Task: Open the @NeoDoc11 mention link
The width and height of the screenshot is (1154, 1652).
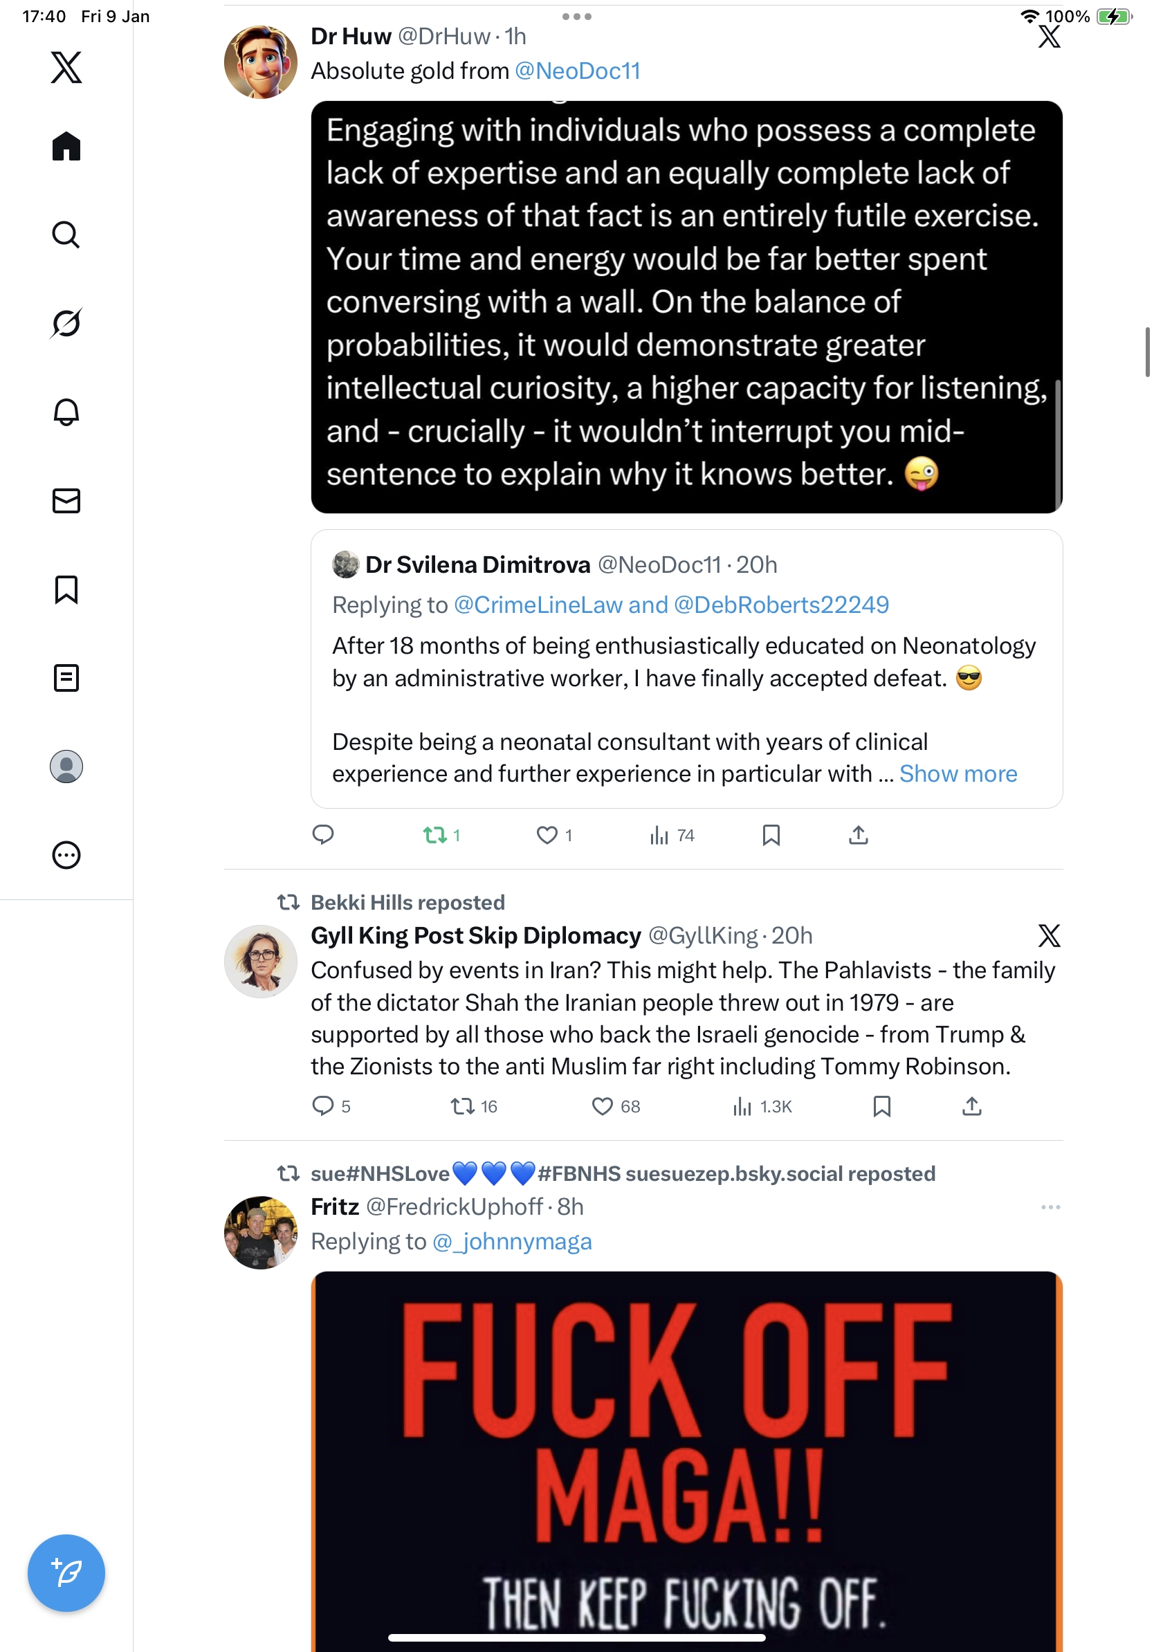Action: [577, 71]
